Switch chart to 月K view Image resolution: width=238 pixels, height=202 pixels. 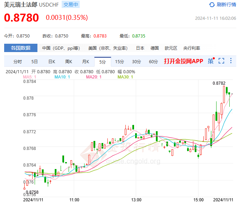coord(86,61)
